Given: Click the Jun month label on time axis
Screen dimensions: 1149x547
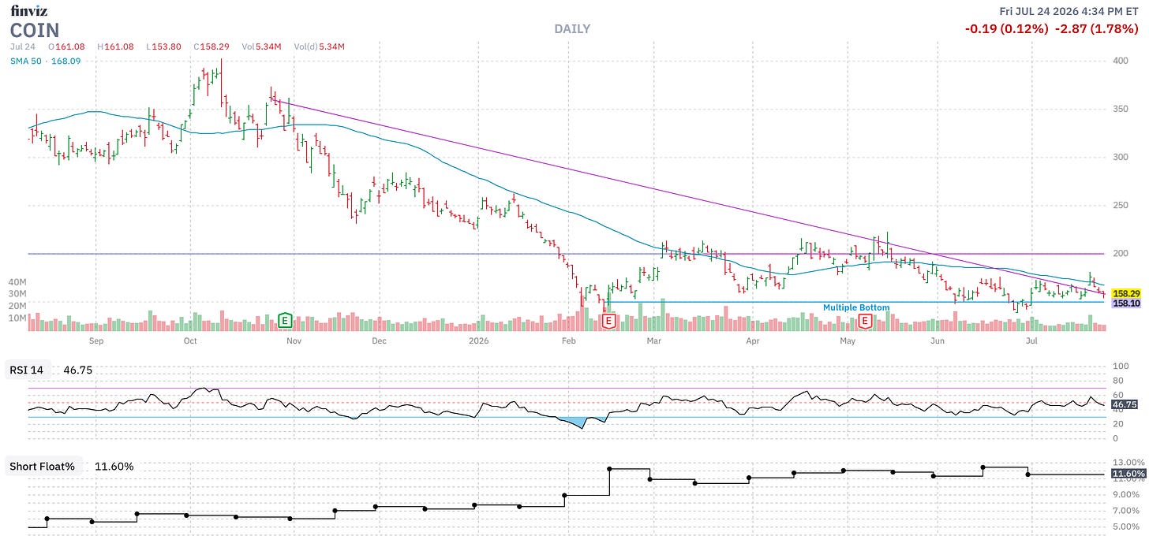Looking at the screenshot, I should (x=938, y=341).
